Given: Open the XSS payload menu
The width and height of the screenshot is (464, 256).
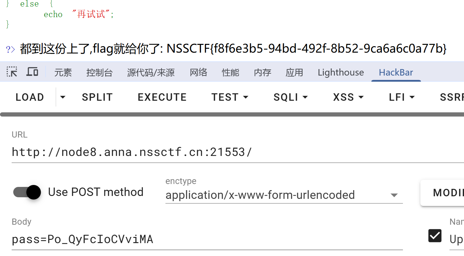Looking at the screenshot, I should (349, 97).
